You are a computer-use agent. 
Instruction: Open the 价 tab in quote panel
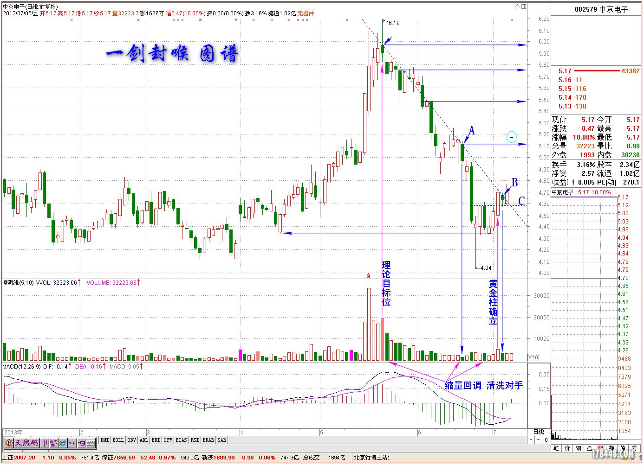567,448
